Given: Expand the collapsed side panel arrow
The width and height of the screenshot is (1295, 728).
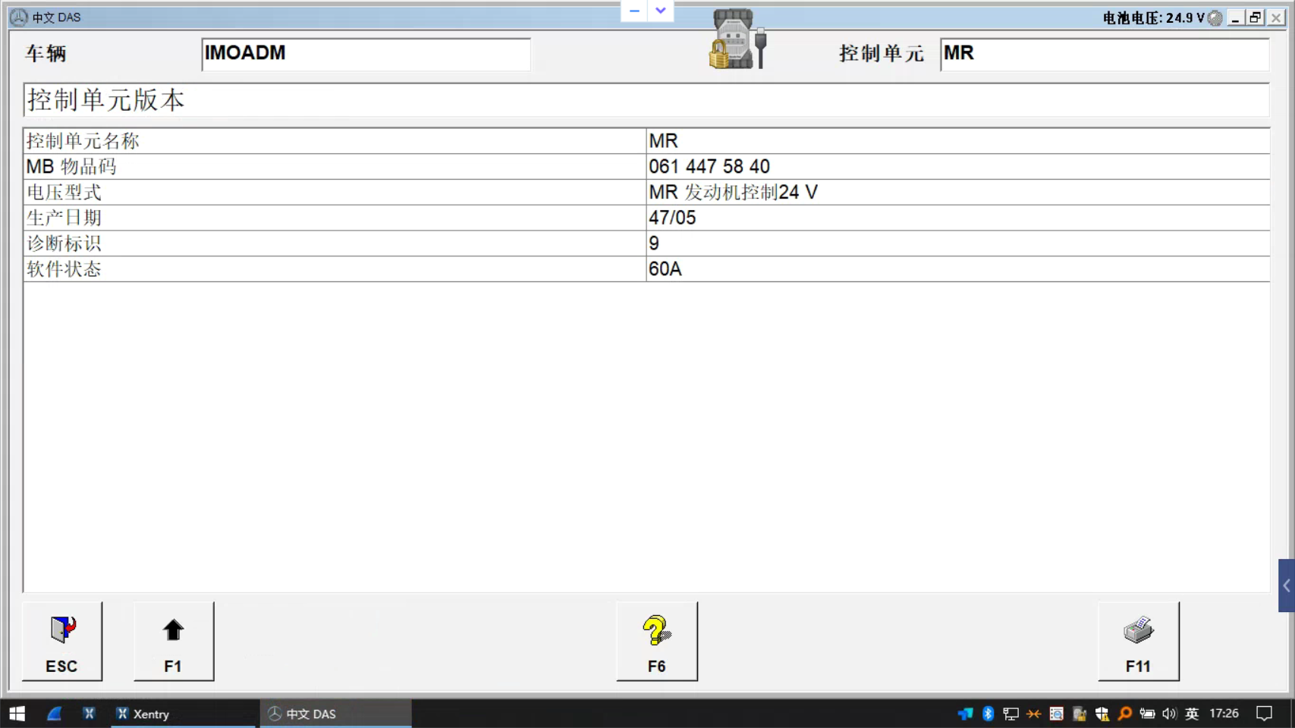Looking at the screenshot, I should point(1287,585).
